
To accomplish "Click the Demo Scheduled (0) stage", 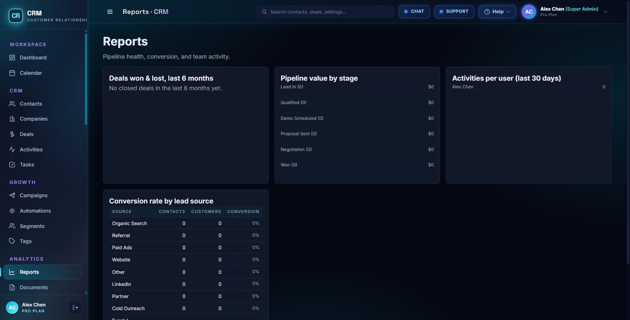I will click(302, 118).
